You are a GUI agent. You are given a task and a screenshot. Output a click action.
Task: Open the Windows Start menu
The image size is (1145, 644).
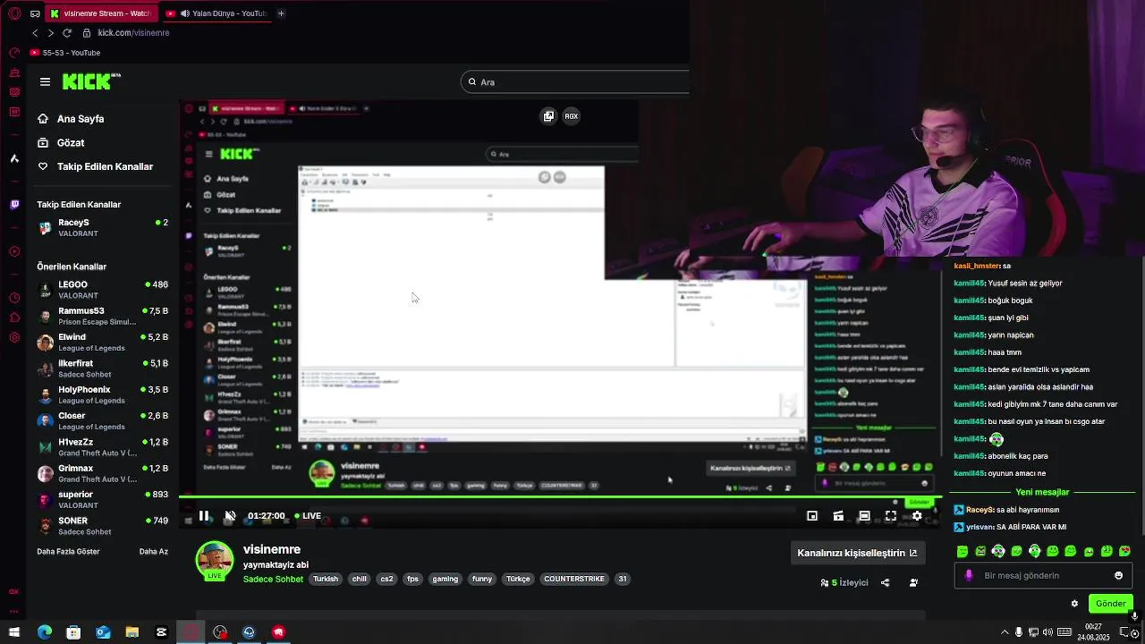(x=14, y=632)
